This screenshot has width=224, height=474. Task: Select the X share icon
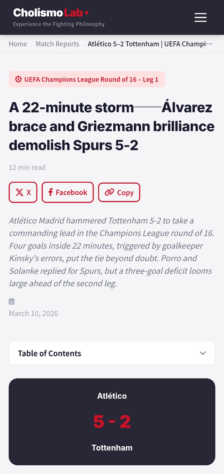(20, 192)
